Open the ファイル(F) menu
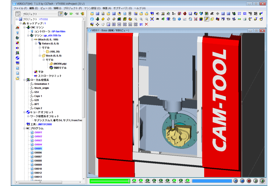 pyautogui.click(x=20, y=8)
